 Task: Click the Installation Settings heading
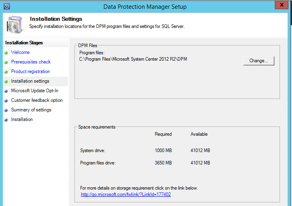pos(56,19)
